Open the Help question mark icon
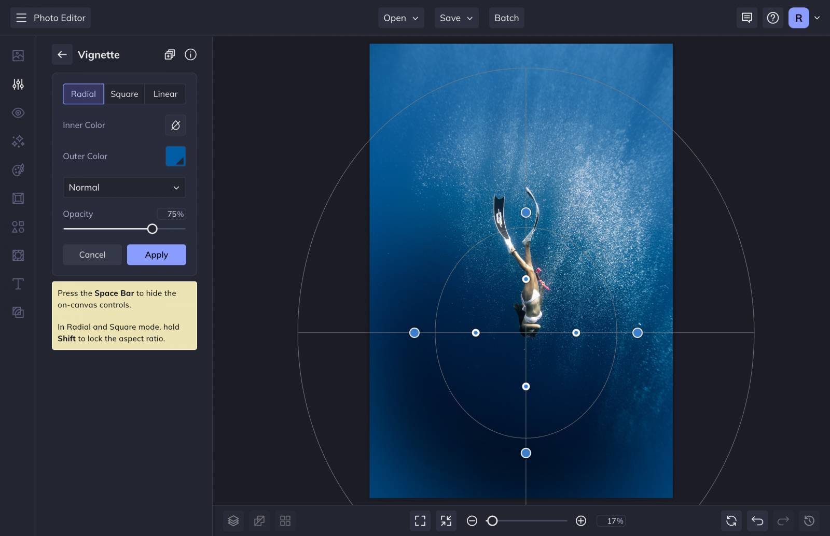The width and height of the screenshot is (830, 536). click(773, 18)
